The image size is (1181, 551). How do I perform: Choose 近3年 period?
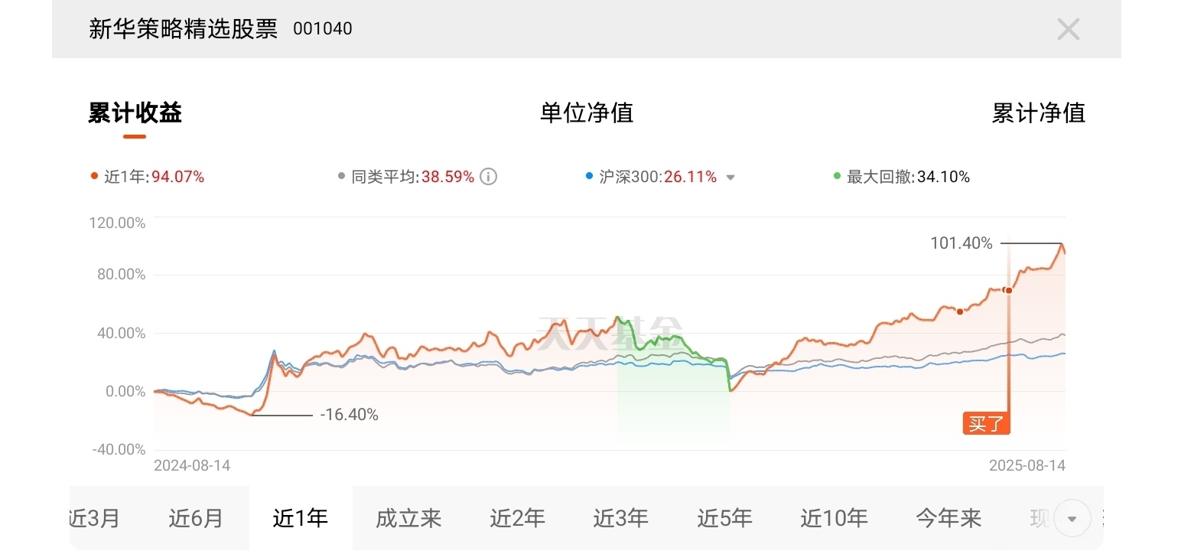[620, 518]
